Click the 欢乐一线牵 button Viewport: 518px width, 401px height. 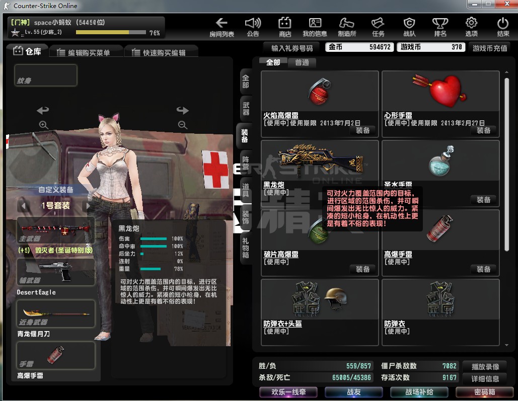tap(288, 392)
